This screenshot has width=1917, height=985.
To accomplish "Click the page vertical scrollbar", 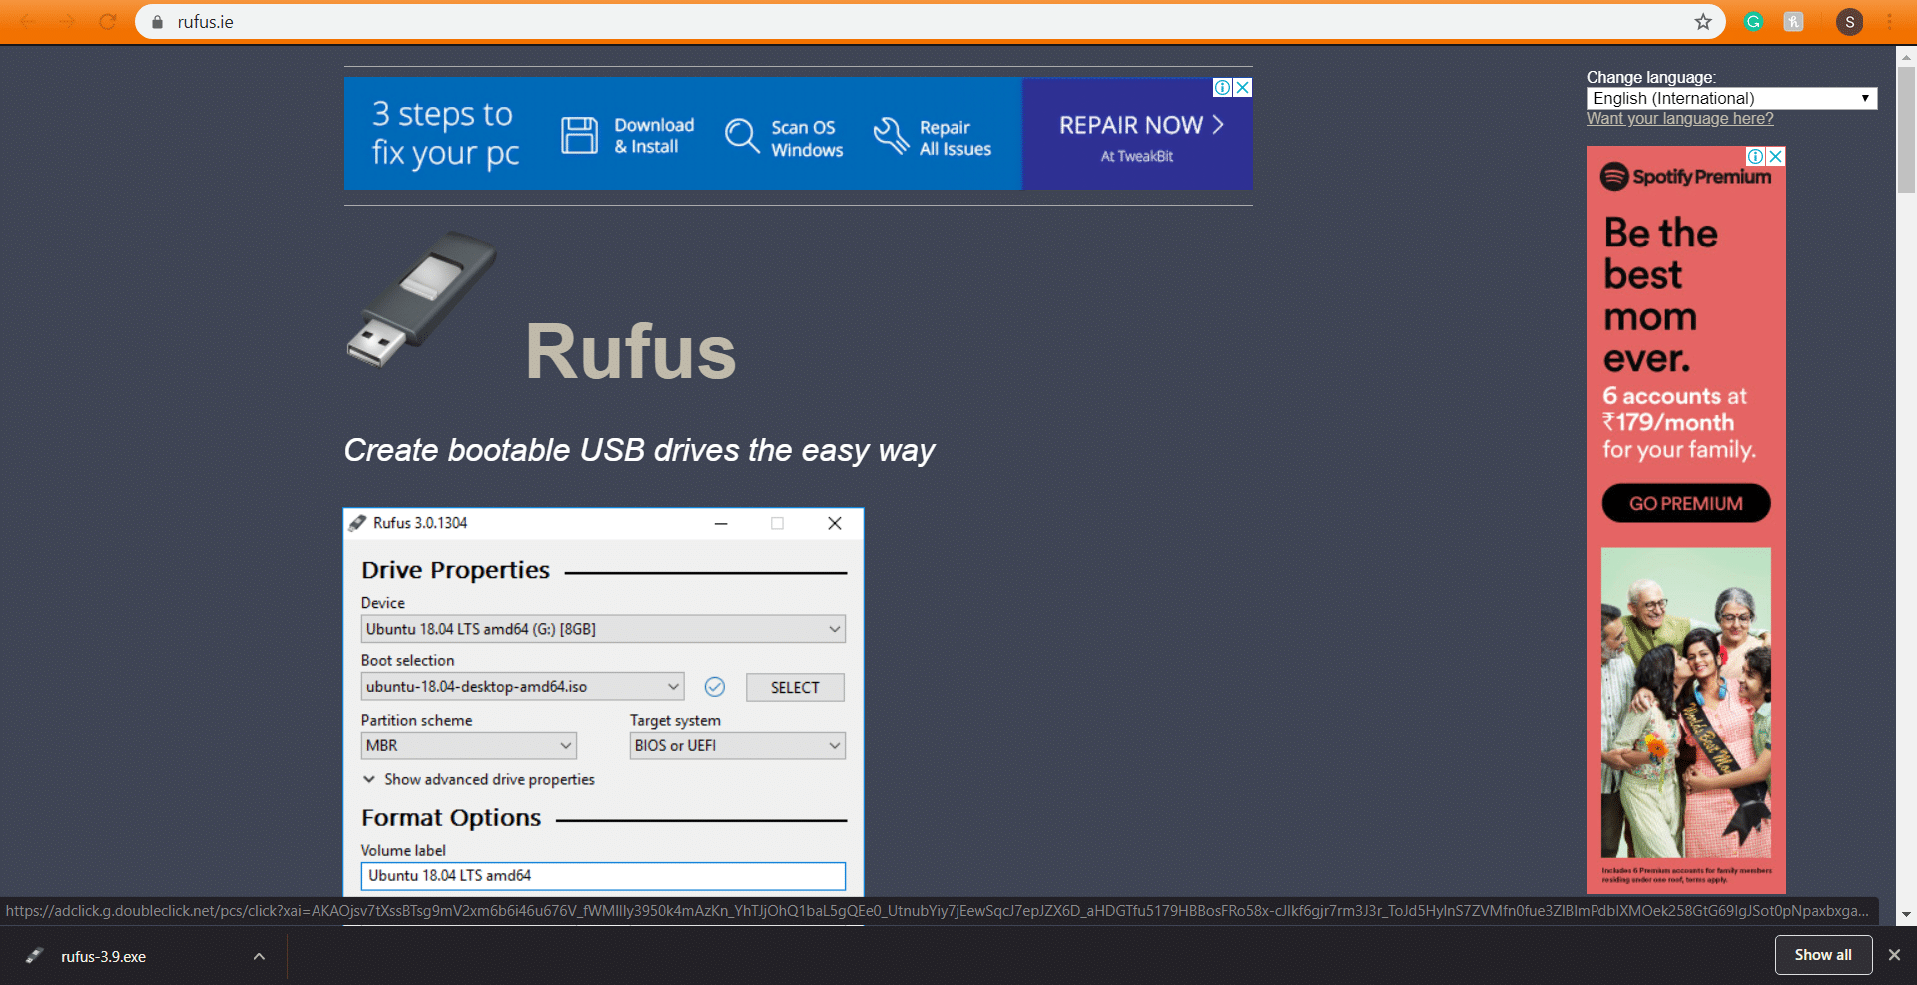I will tap(1906, 130).
